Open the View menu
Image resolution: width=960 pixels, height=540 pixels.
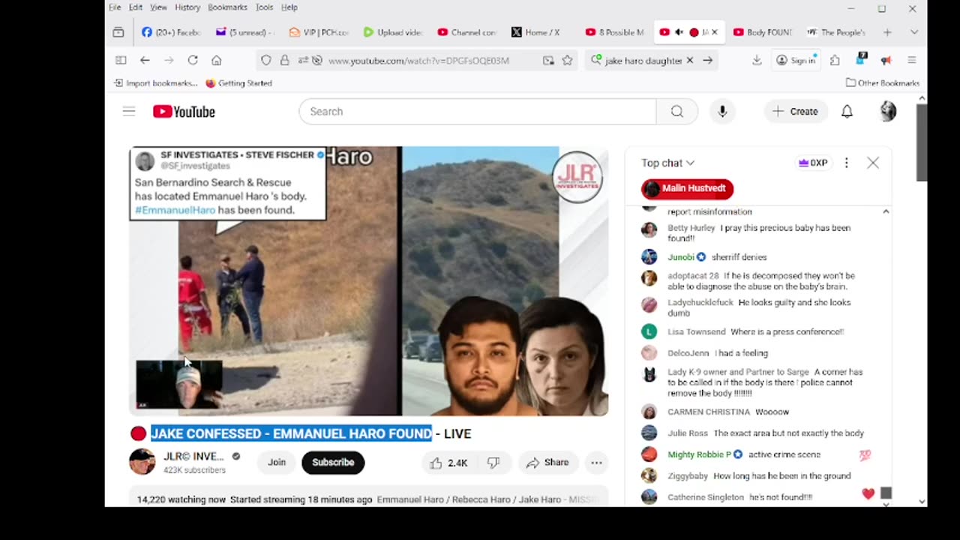tap(158, 7)
